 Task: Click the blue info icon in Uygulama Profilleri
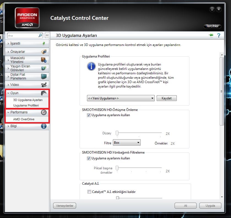coord(91,66)
